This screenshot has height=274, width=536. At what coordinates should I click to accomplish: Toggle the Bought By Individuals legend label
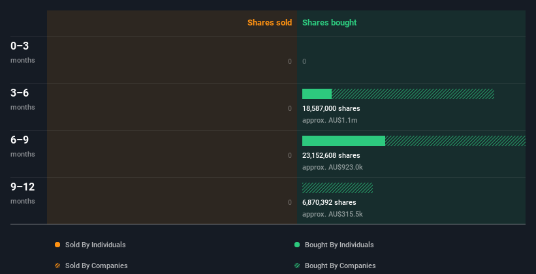pyautogui.click(x=339, y=245)
